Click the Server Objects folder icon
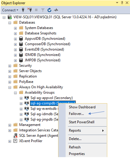Screen dimensions: 130x158 click(x=16, y=71)
